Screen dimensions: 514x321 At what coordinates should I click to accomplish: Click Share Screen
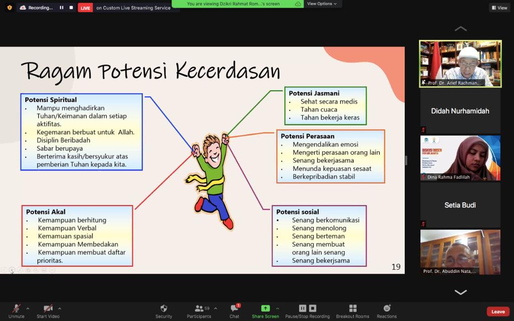[265, 311]
